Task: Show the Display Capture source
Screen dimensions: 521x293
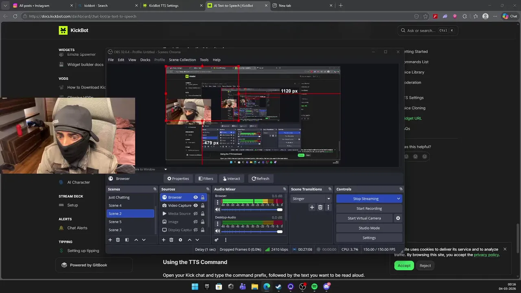Action: (195, 230)
